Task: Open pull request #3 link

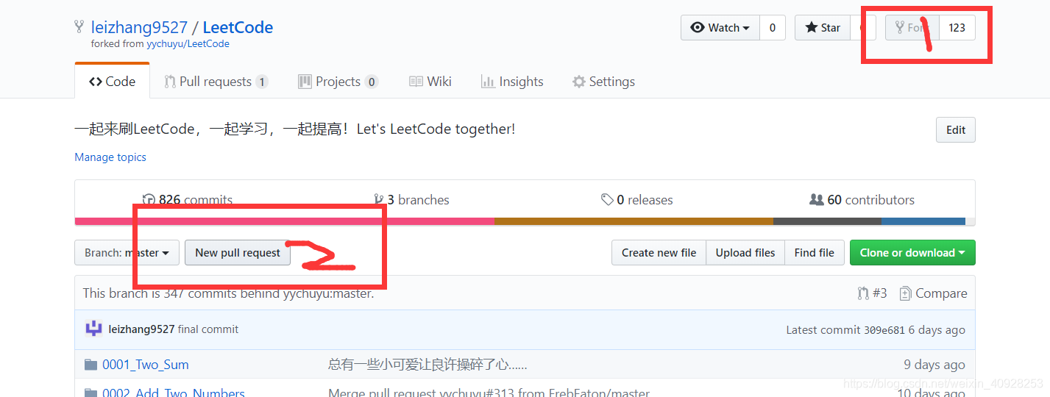Action: point(872,293)
